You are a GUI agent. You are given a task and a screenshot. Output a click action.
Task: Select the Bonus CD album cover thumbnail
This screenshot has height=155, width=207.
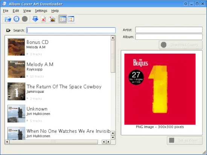coord(16,47)
